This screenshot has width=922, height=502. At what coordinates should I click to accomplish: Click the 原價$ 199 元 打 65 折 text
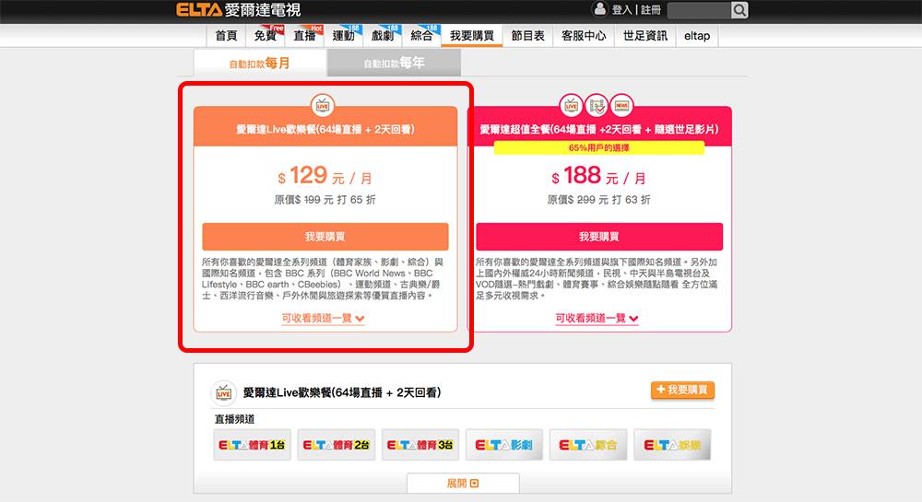click(325, 200)
